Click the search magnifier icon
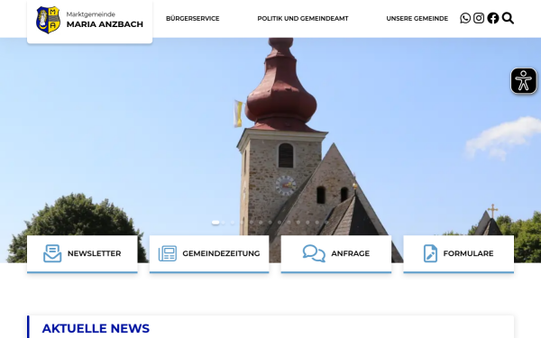The height and width of the screenshot is (338, 541). [x=508, y=18]
